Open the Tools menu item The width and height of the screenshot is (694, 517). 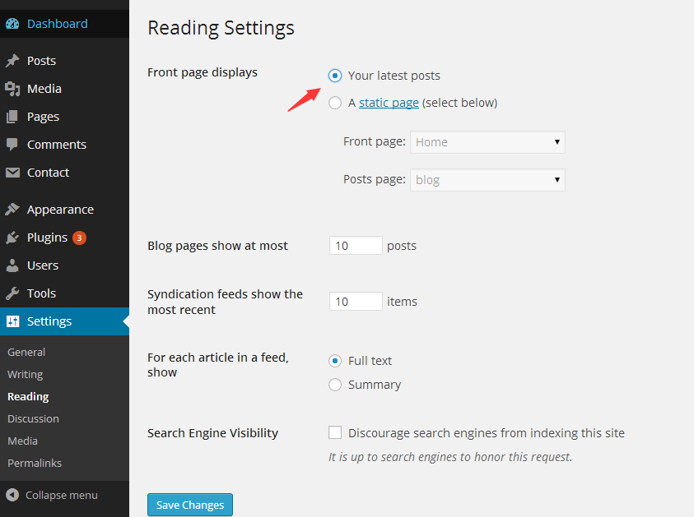click(x=42, y=293)
